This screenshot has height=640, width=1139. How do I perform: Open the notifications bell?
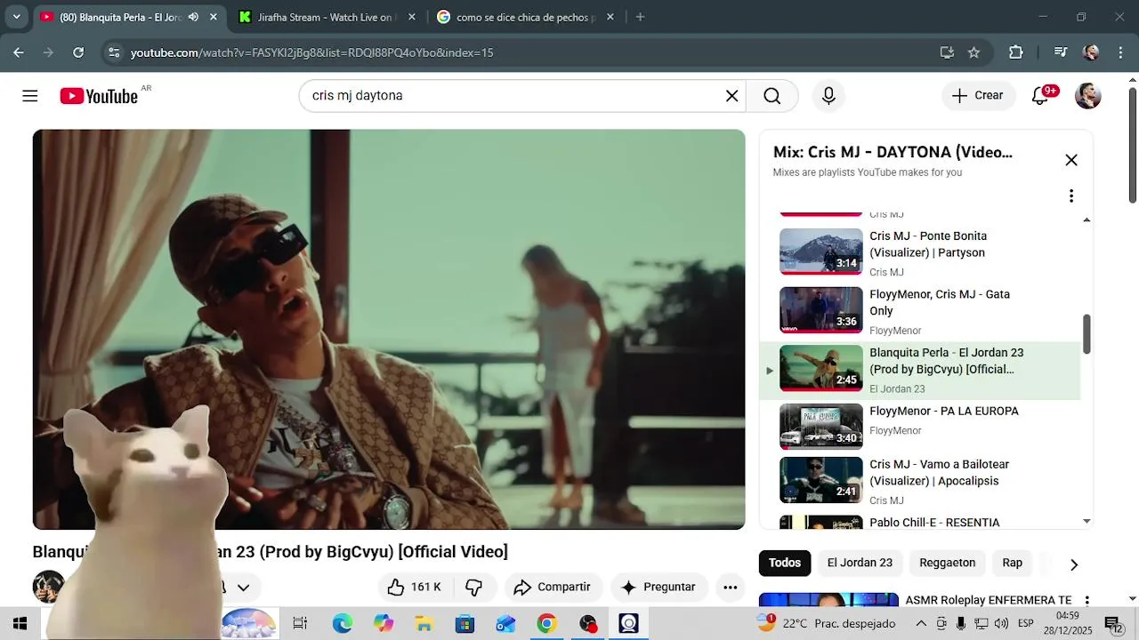coord(1040,96)
